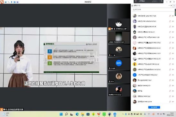
Task: Open Windows taskbar Search
Action: click(66, 114)
